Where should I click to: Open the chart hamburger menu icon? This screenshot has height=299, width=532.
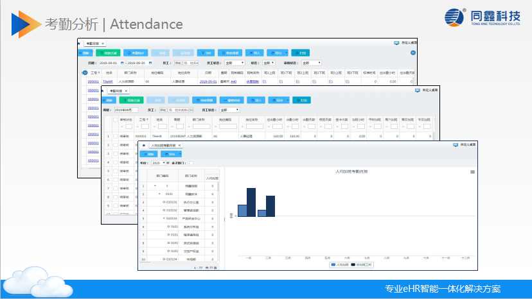coord(472,172)
